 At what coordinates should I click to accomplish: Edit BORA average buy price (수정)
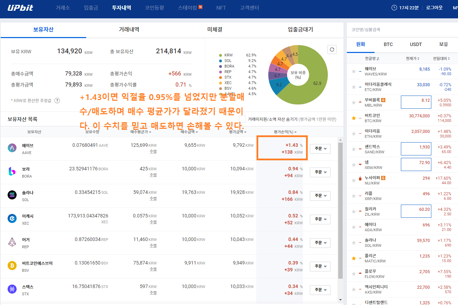[x=153, y=175]
